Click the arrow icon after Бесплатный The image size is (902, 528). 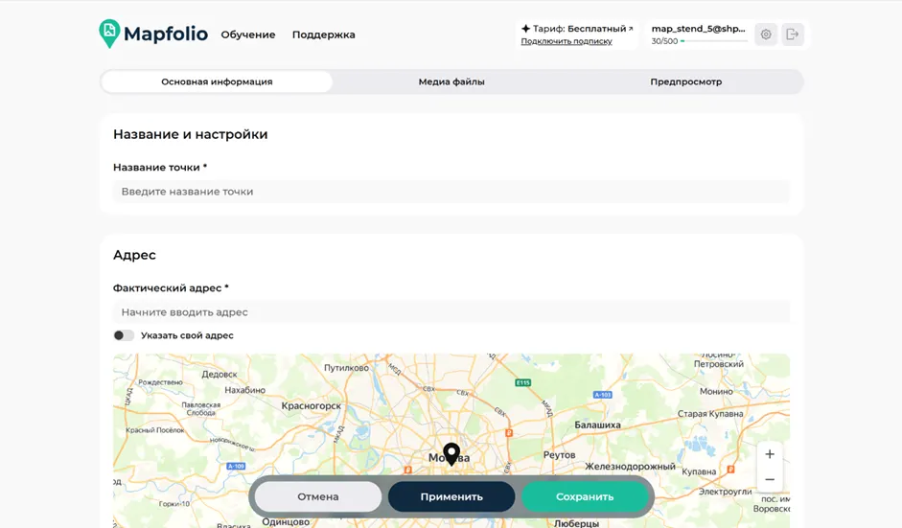(631, 28)
